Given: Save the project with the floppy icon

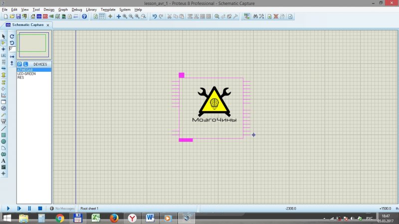Looking at the screenshot, I should [18, 16].
